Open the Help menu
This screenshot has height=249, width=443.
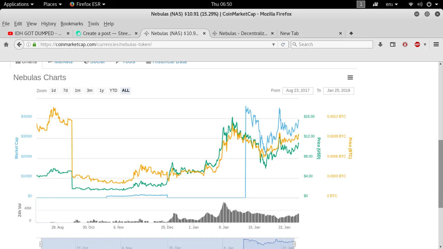click(109, 24)
